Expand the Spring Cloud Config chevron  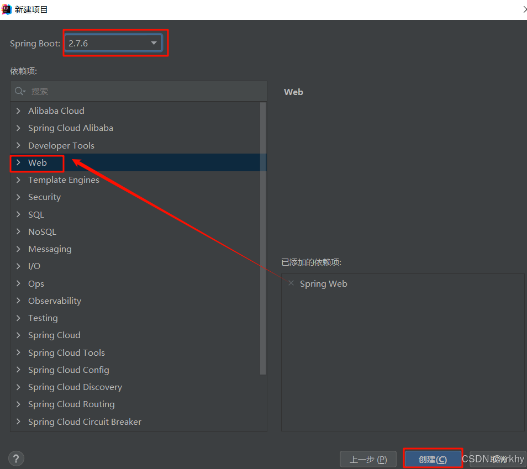18,370
